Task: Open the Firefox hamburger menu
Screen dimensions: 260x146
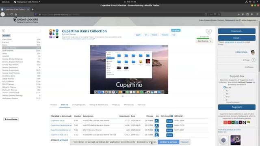Action: (257, 15)
